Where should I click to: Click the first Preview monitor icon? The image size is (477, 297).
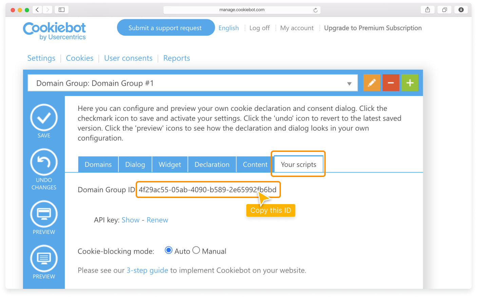point(44,214)
